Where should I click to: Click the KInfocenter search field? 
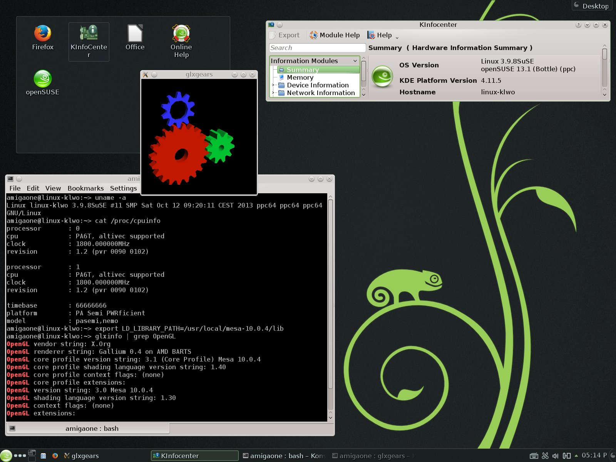point(317,48)
